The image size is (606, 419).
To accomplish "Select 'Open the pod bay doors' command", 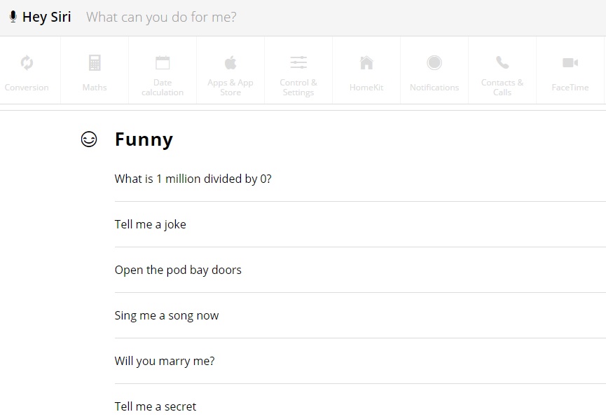I will click(x=360, y=270).
